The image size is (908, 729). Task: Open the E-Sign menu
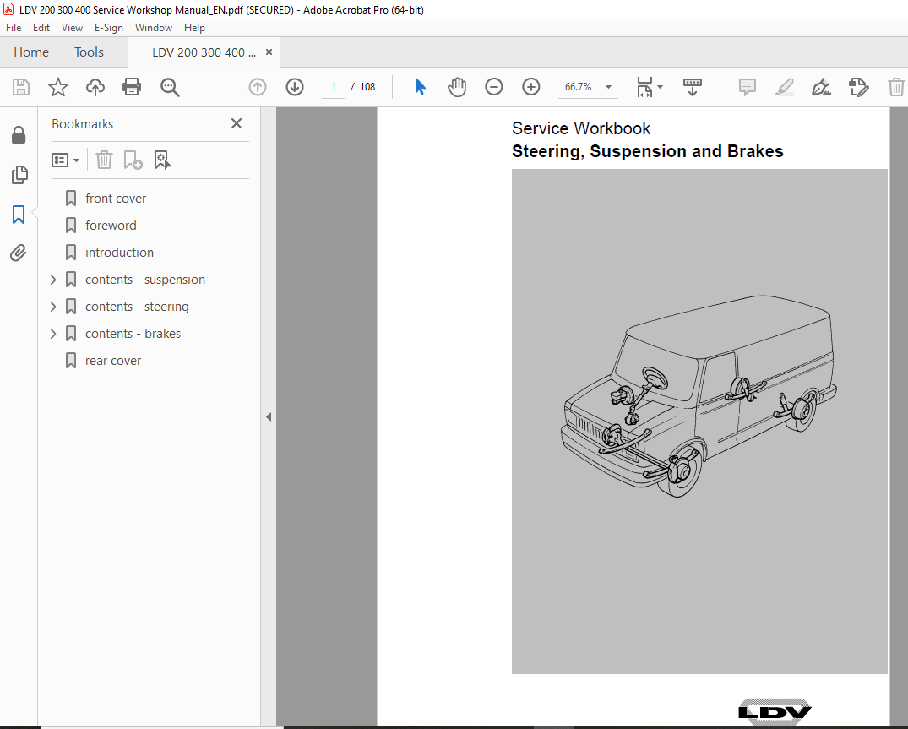pyautogui.click(x=109, y=28)
